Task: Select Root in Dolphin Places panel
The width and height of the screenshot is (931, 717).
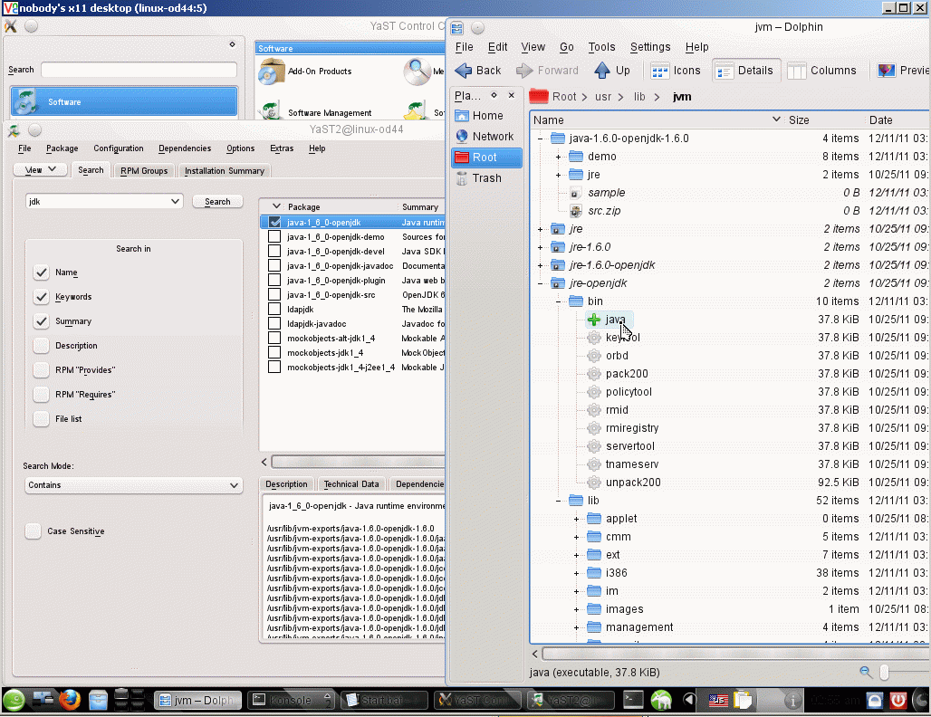Action: [485, 158]
